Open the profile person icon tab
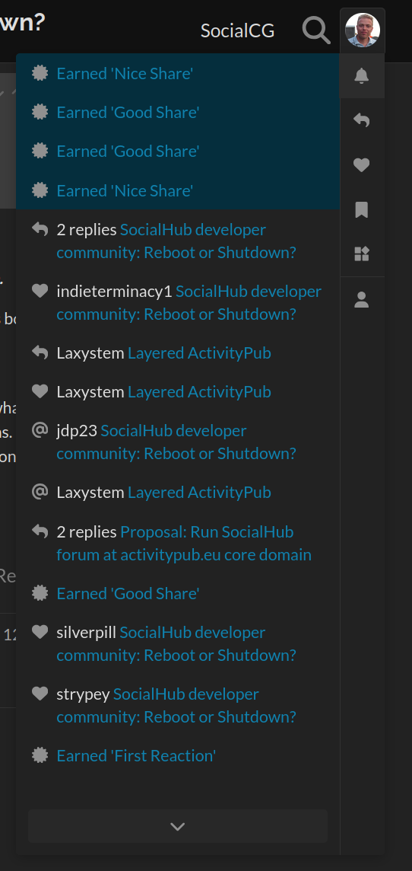 (x=362, y=300)
